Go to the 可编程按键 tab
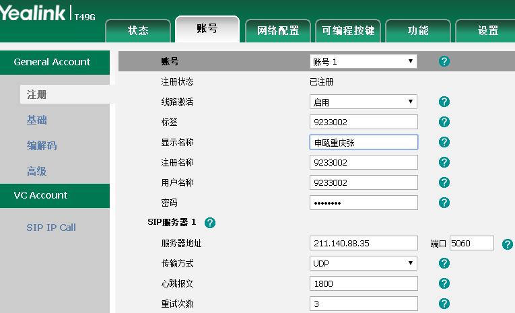Viewport: 515px width, 313px height. pyautogui.click(x=347, y=30)
